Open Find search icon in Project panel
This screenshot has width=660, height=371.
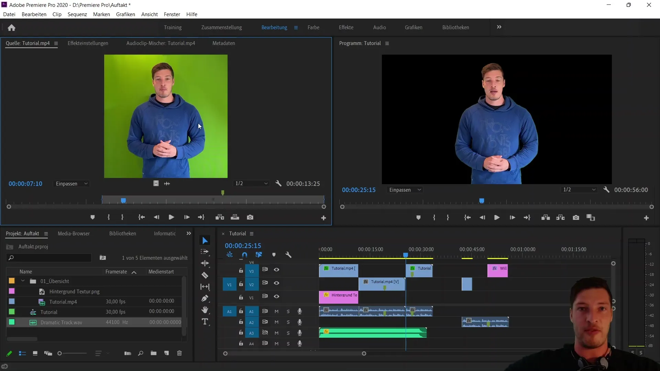141,353
